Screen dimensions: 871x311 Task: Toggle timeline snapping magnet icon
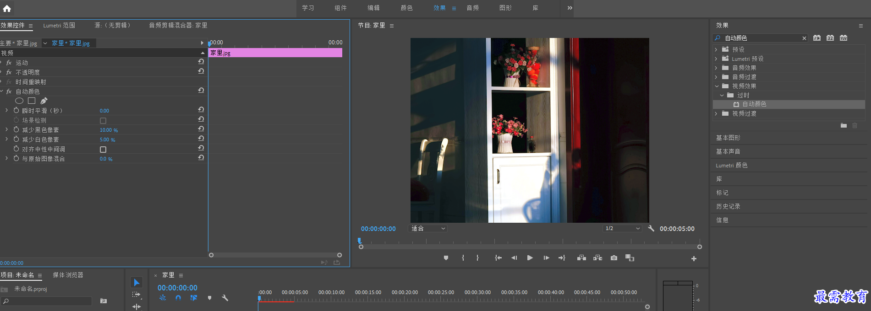pos(178,298)
